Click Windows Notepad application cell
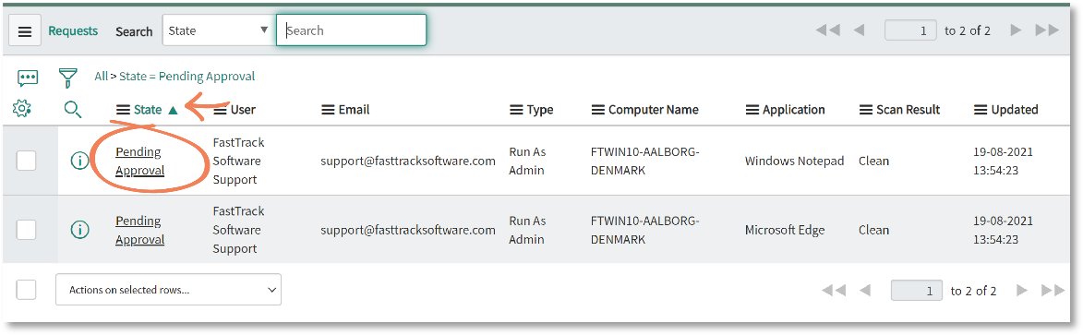 pos(794,161)
